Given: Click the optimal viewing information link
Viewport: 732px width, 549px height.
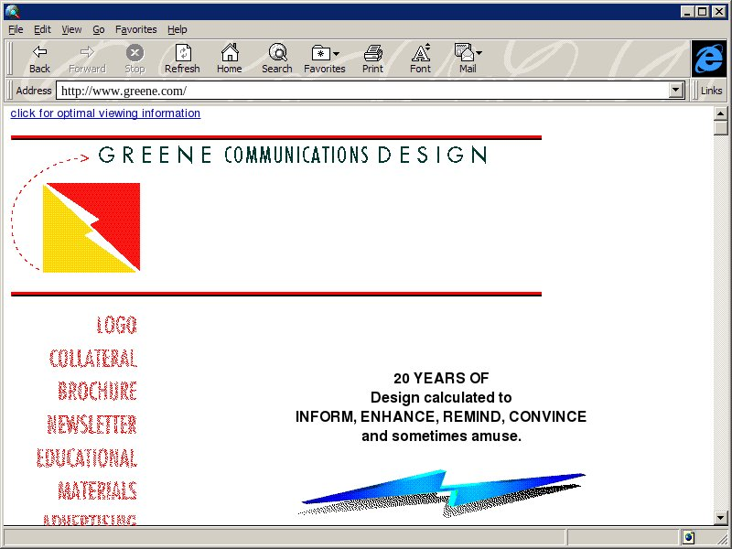Looking at the screenshot, I should pyautogui.click(x=105, y=113).
